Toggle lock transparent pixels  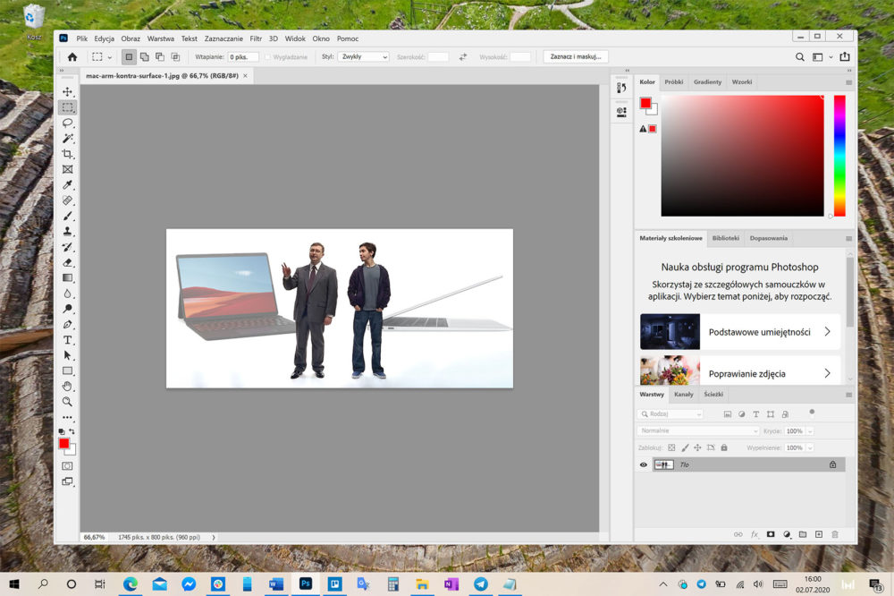pos(671,447)
